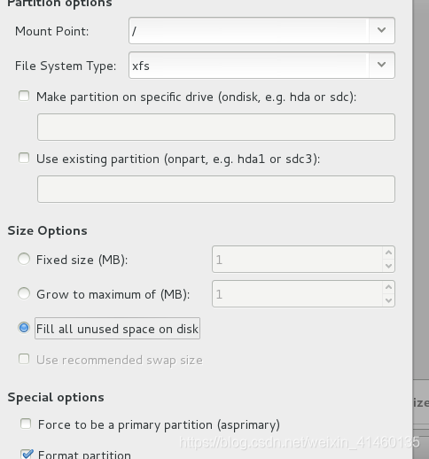Increase the Fixed size value with up arrow

pos(388,253)
